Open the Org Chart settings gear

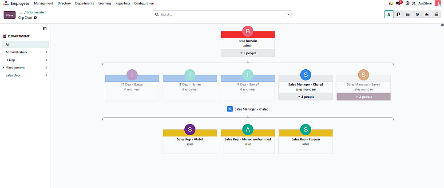36,18
